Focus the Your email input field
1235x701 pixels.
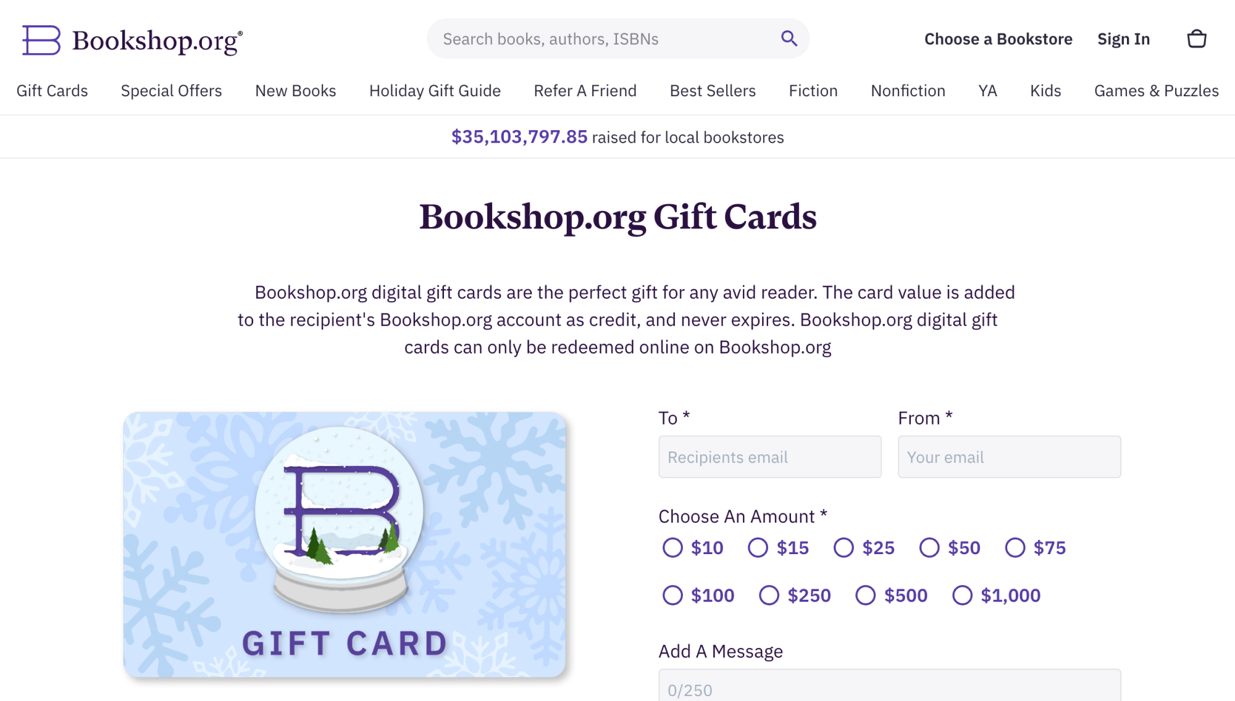(x=1010, y=457)
